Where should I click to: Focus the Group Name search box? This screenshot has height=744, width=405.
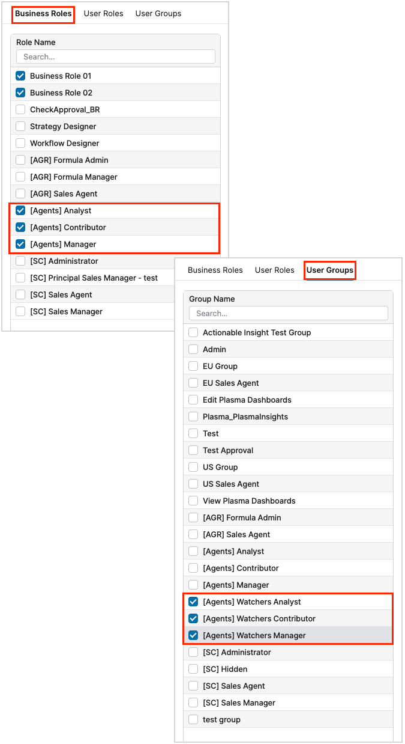288,313
